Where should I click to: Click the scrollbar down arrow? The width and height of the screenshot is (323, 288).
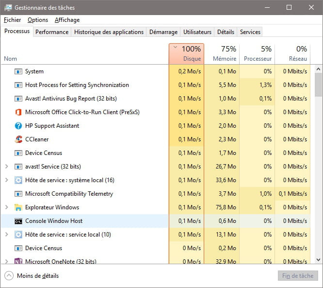point(318,259)
